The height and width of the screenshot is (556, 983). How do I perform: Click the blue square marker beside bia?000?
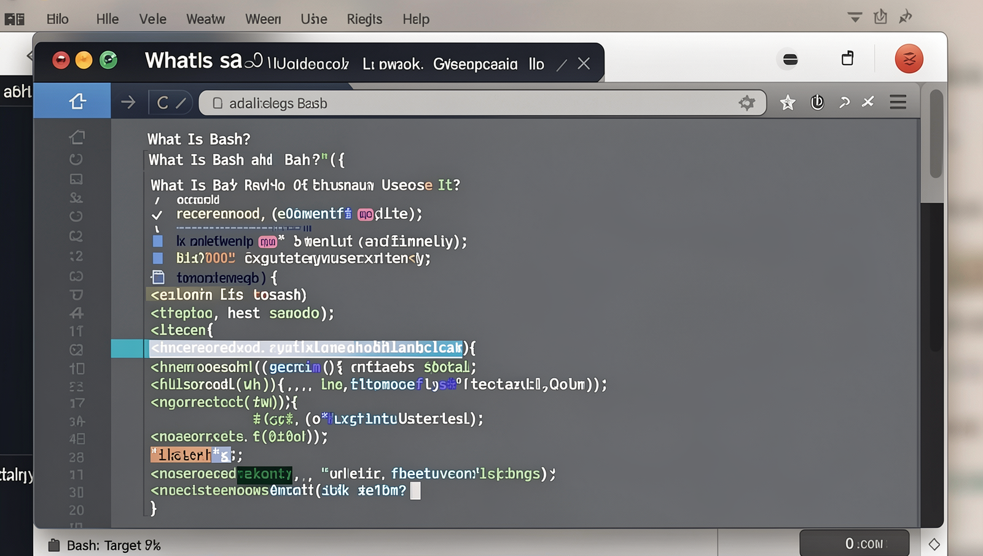158,258
